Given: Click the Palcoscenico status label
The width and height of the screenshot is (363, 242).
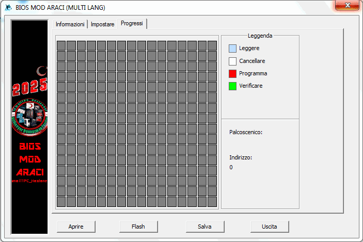Looking at the screenshot, I should click(246, 132).
